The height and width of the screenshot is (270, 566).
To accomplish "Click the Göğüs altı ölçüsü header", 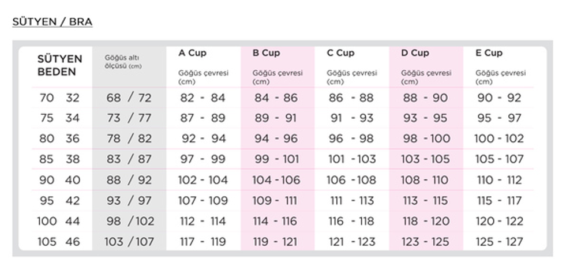I will [123, 62].
